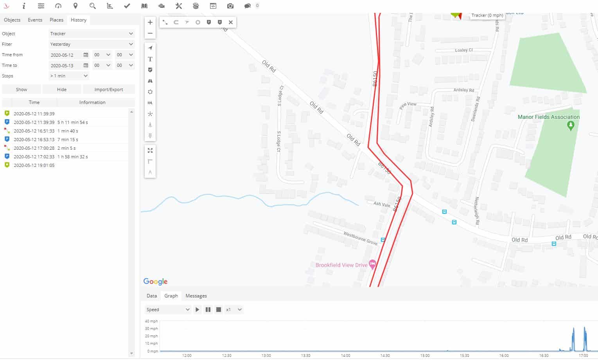
Task: Close the route toolbar with the X icon
Action: pos(231,22)
